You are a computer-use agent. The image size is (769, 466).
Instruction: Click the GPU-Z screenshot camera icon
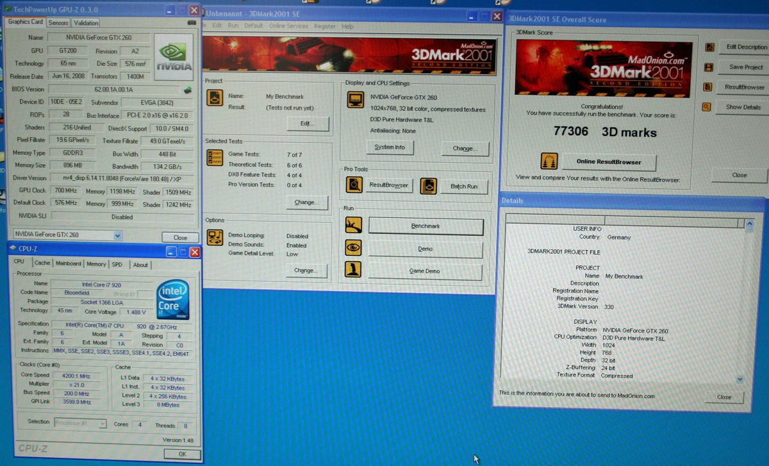tap(192, 22)
